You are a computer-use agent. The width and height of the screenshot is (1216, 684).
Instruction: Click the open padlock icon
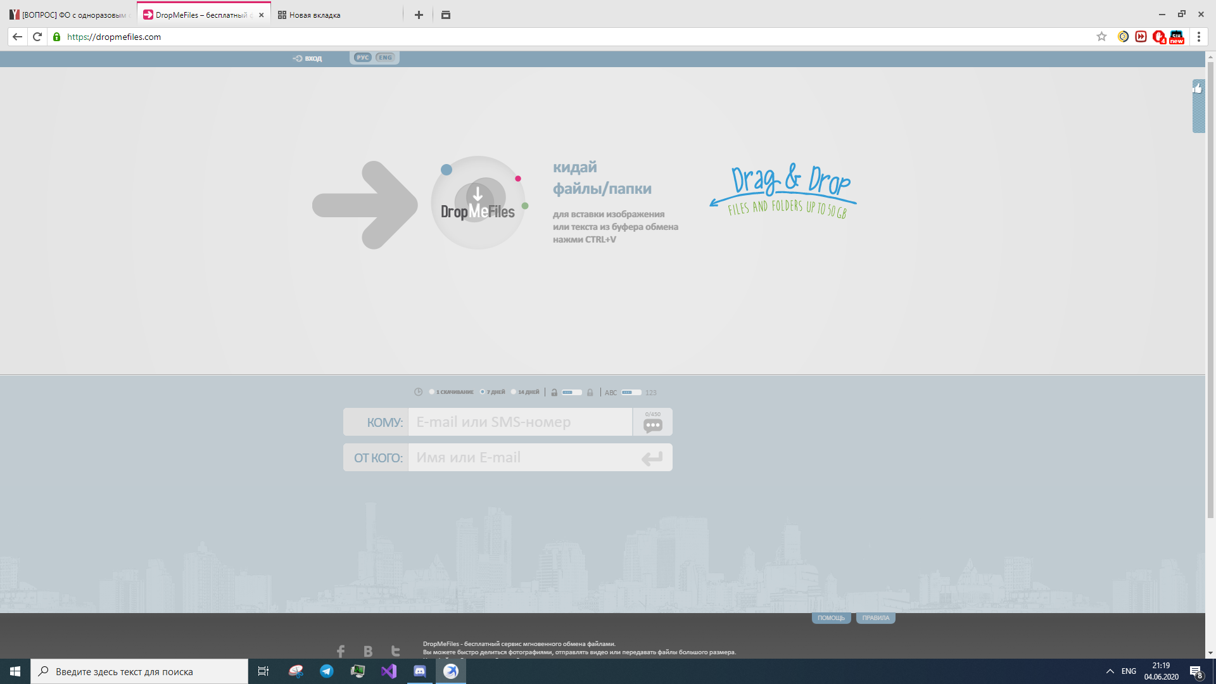coord(554,393)
